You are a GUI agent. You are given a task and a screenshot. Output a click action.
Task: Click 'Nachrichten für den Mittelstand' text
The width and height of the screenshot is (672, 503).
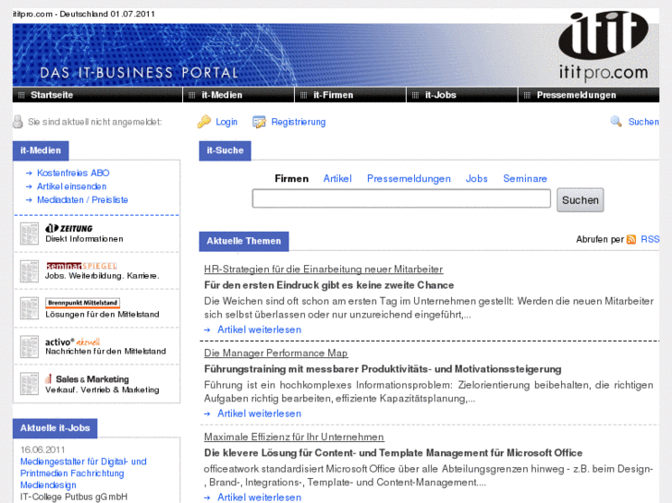(x=105, y=351)
